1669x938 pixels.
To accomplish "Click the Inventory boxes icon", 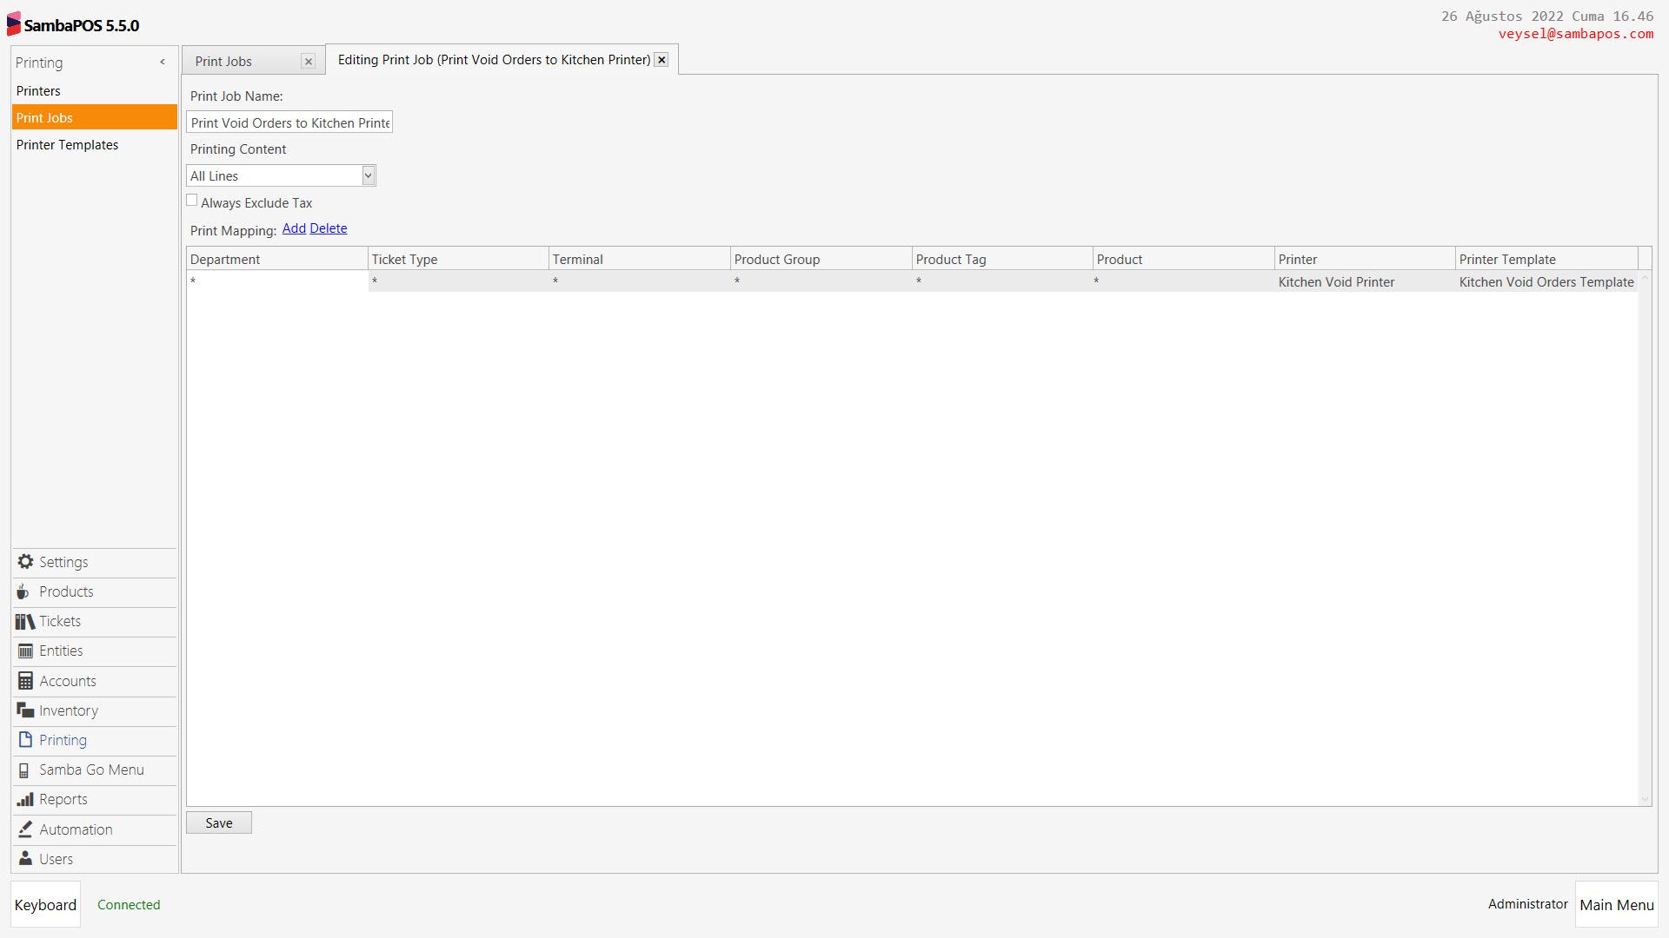I will 25,710.
